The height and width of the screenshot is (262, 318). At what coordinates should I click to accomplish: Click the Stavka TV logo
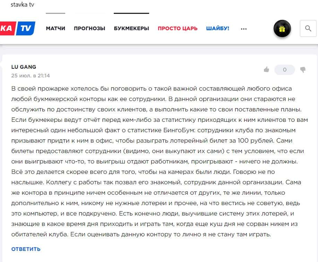pyautogui.click(x=17, y=28)
